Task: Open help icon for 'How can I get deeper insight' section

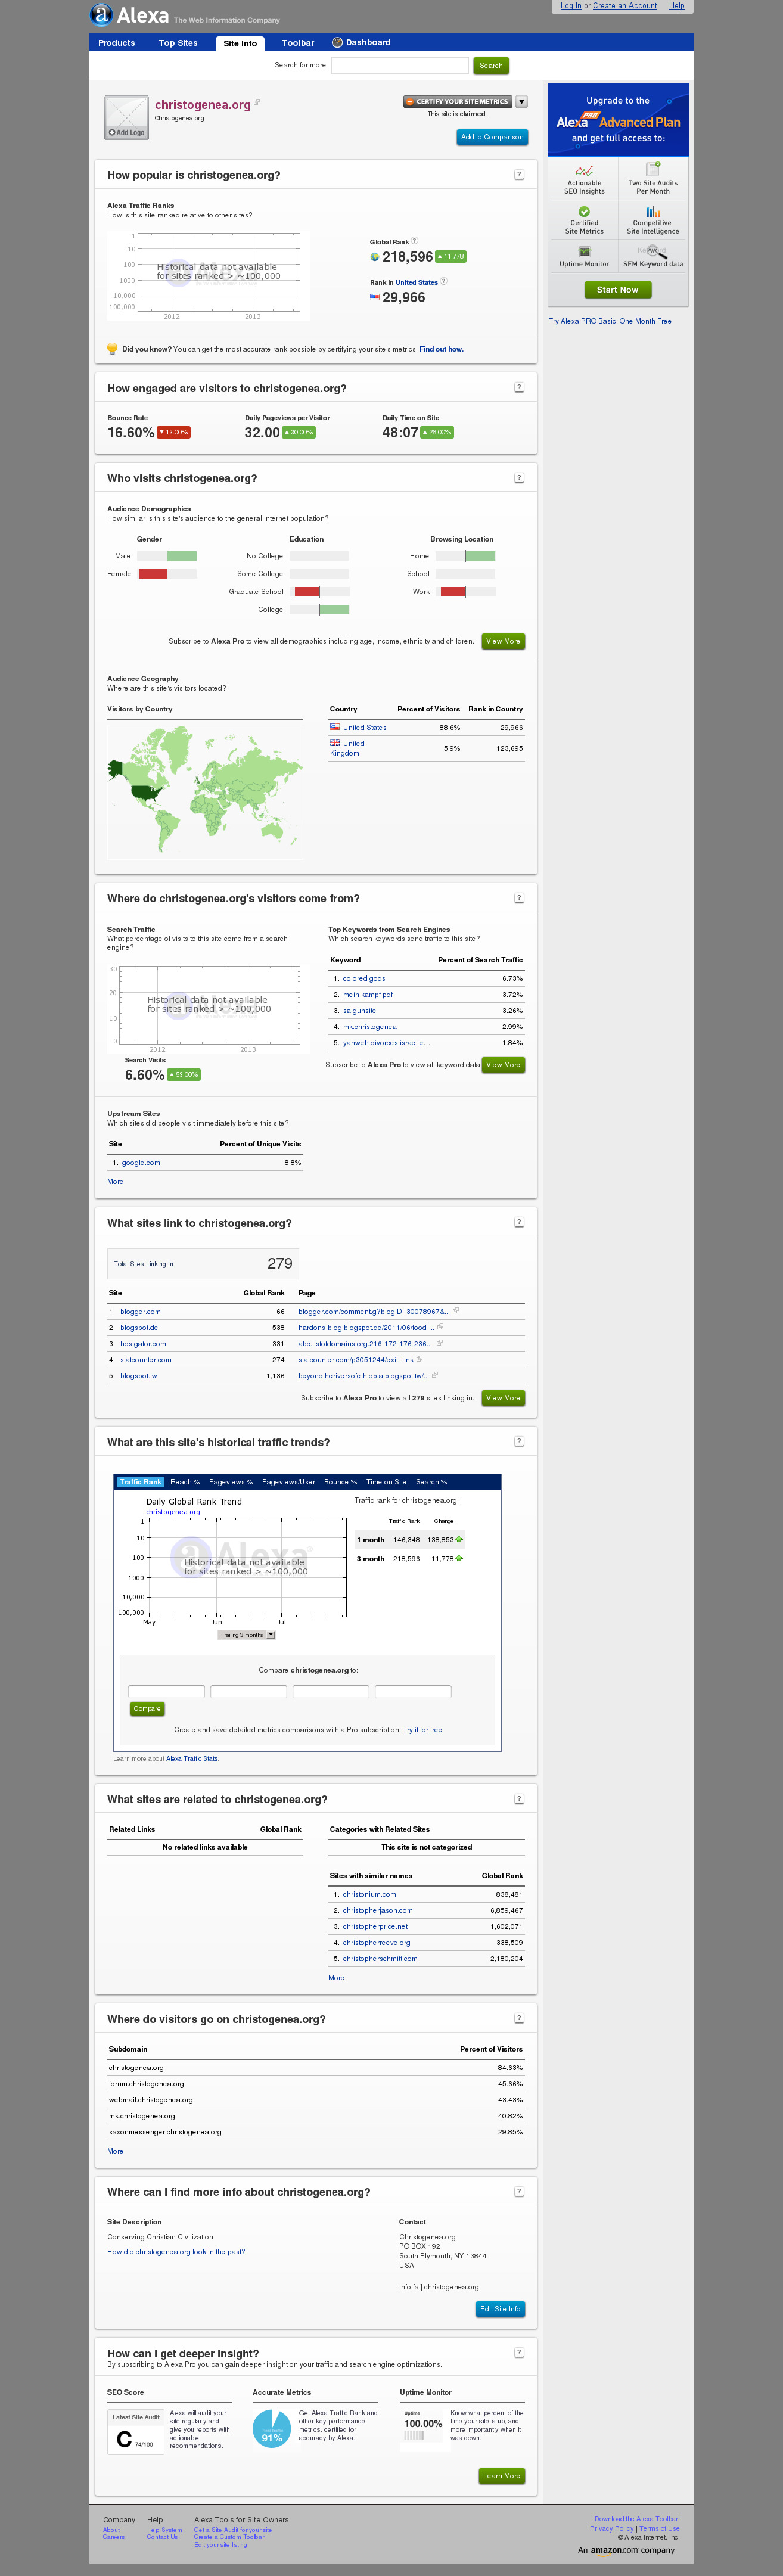Action: pos(519,2353)
